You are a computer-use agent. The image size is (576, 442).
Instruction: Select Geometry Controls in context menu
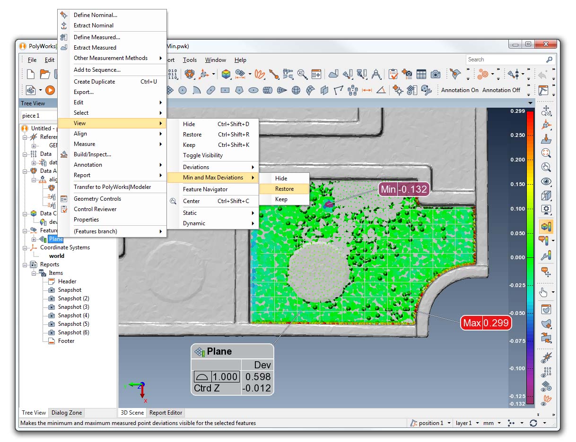[x=112, y=199]
